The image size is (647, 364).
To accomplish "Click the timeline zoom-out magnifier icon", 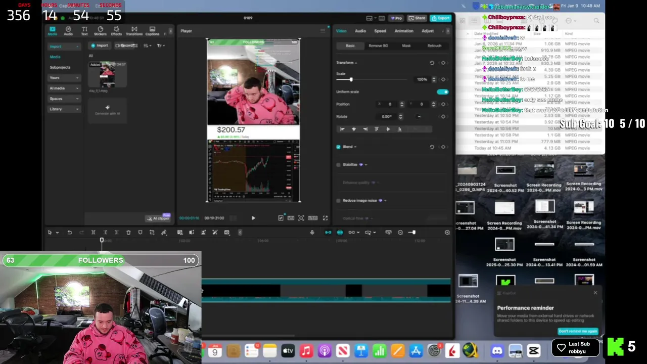I will point(400,232).
